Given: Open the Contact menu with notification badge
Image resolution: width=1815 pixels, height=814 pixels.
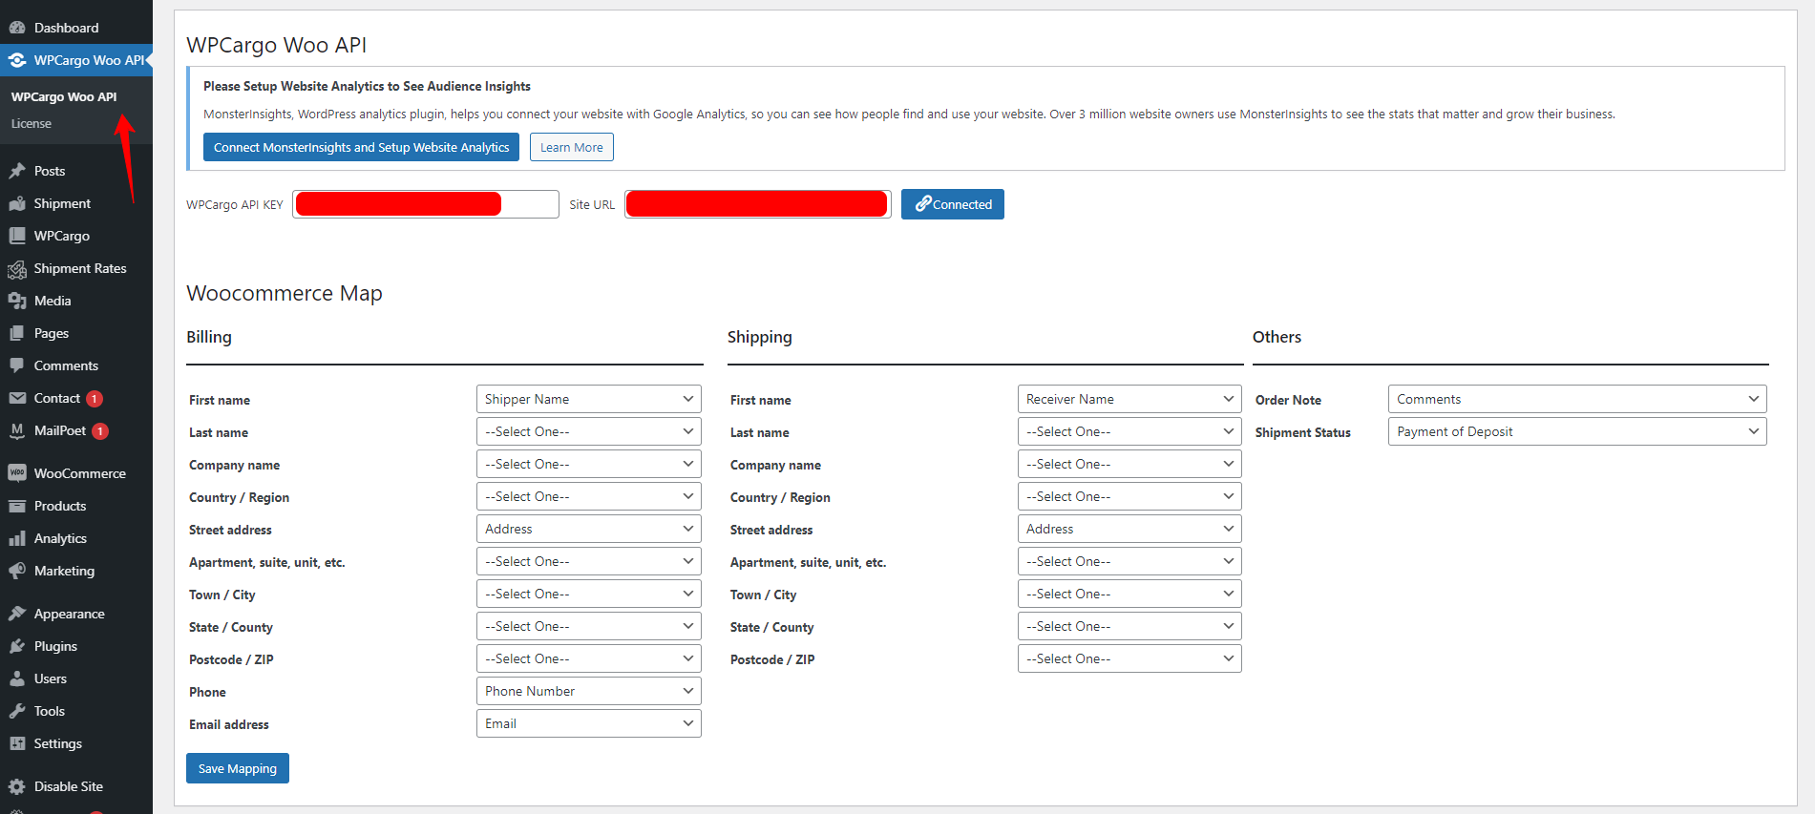Looking at the screenshot, I should (x=57, y=398).
